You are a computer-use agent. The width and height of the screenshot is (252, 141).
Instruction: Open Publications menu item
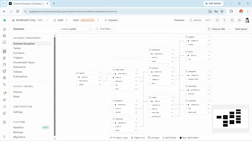tap(20, 76)
